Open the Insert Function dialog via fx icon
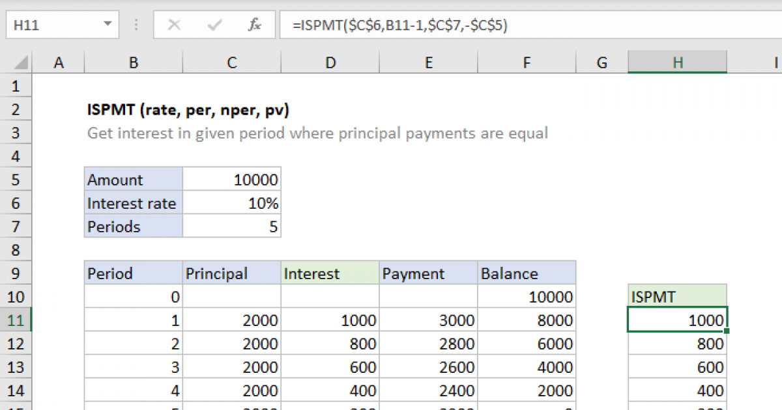782x410 pixels. [255, 25]
